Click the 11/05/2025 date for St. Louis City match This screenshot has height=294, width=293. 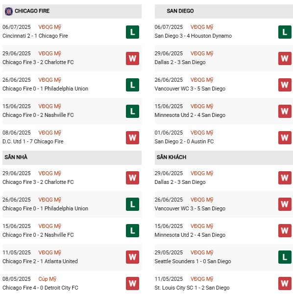[169, 279]
